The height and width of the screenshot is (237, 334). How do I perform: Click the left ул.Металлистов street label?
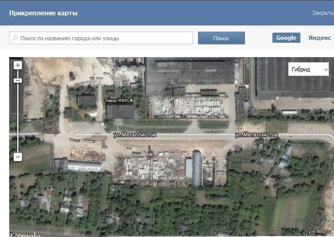click(x=134, y=135)
